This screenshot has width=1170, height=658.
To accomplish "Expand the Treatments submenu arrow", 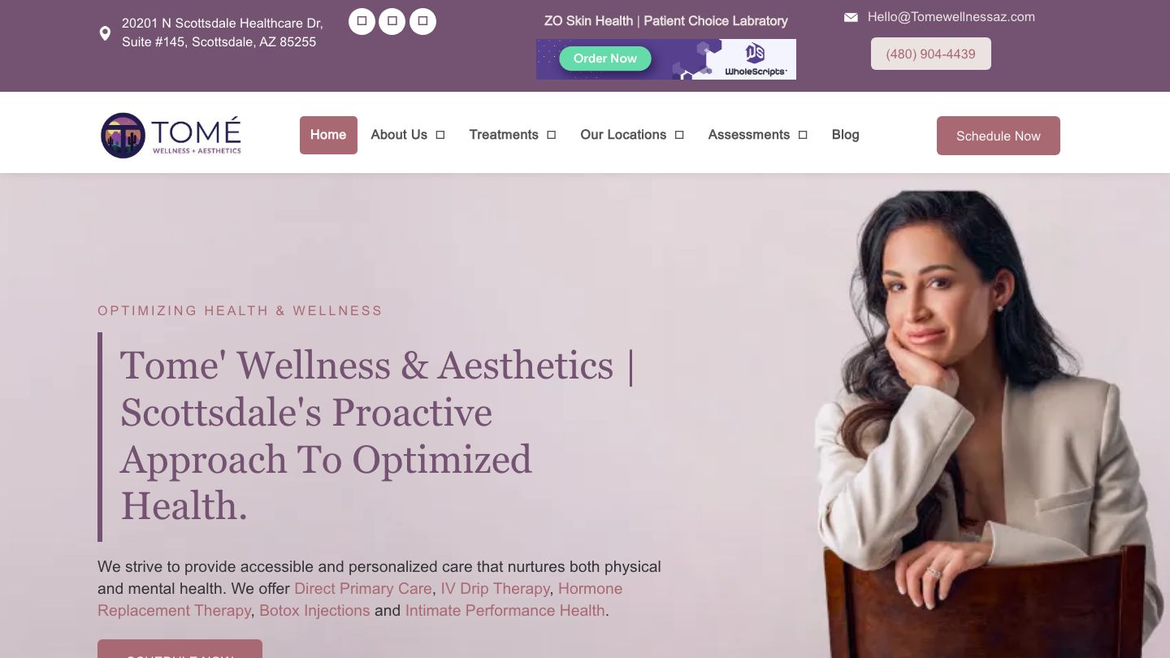I will [551, 135].
